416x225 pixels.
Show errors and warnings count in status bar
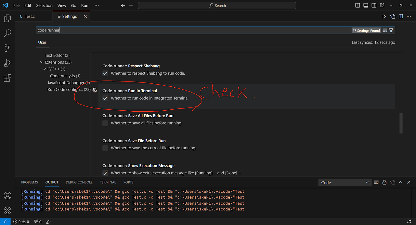[21, 222]
